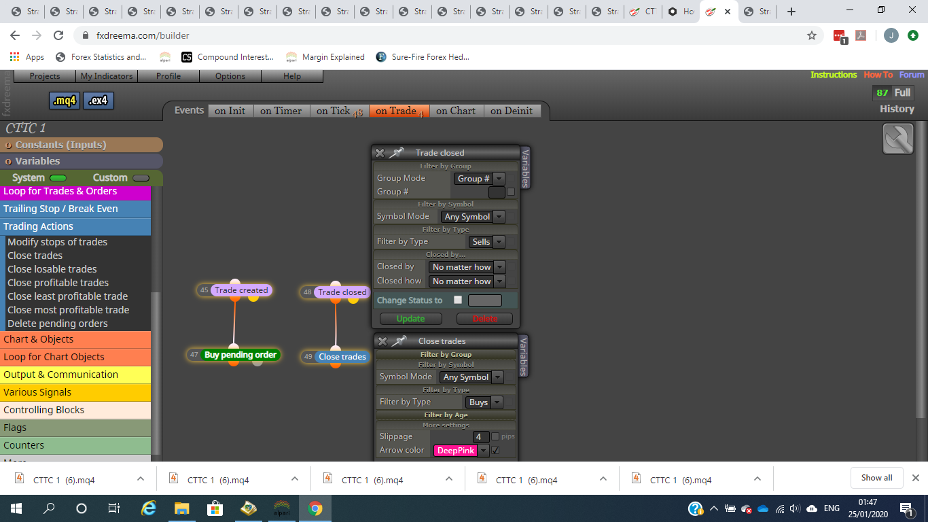Toggle the Custom blocks switch

[141, 178]
